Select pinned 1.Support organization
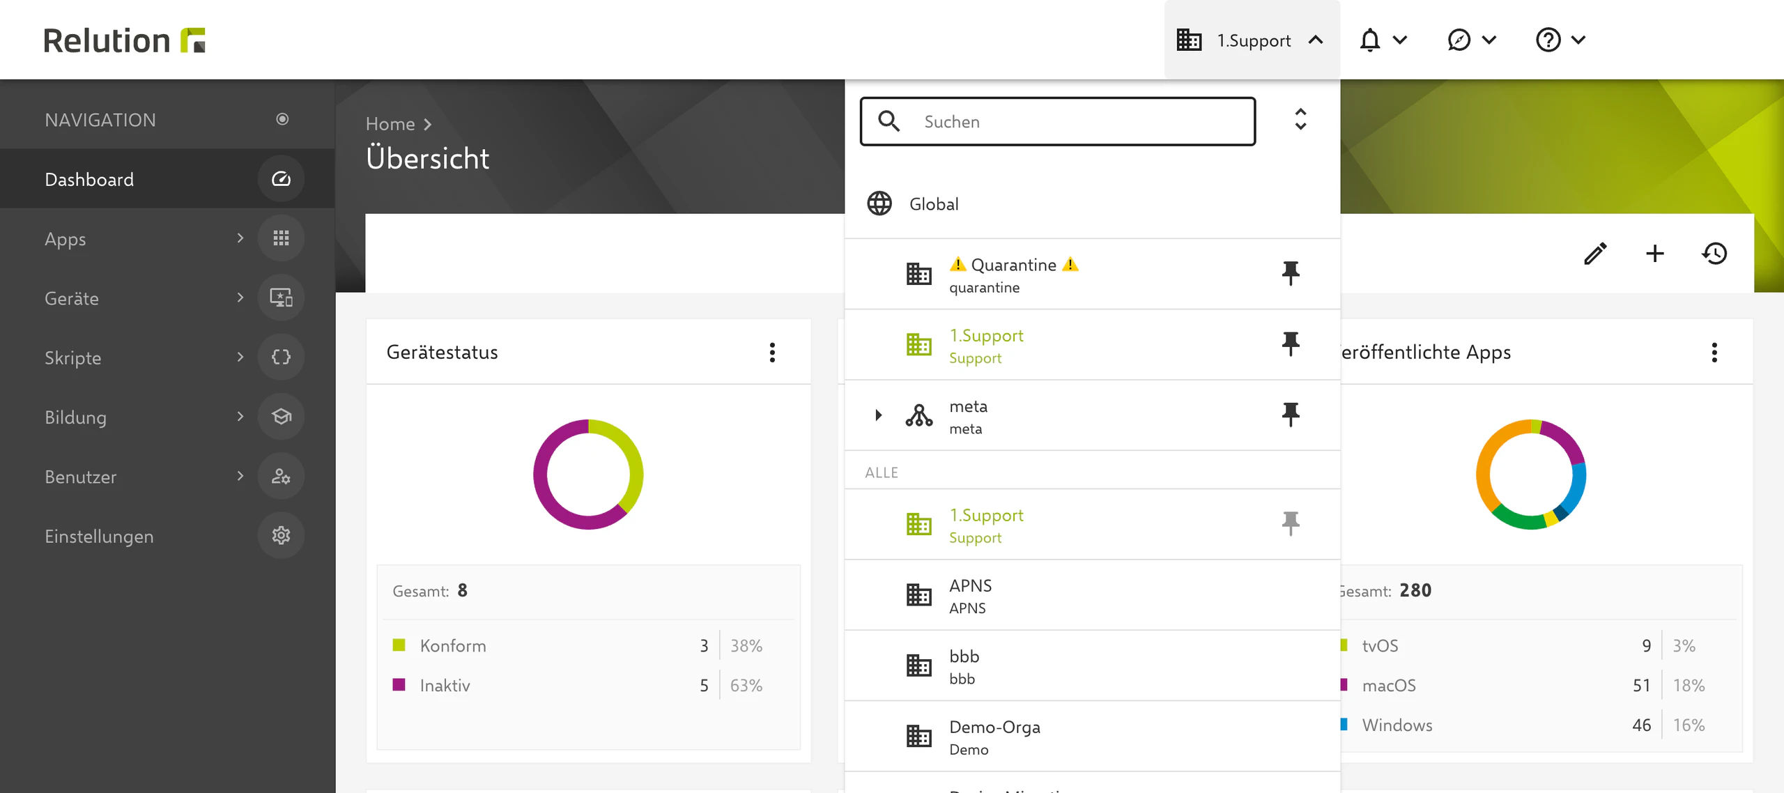The height and width of the screenshot is (793, 1784). pos(1093,345)
